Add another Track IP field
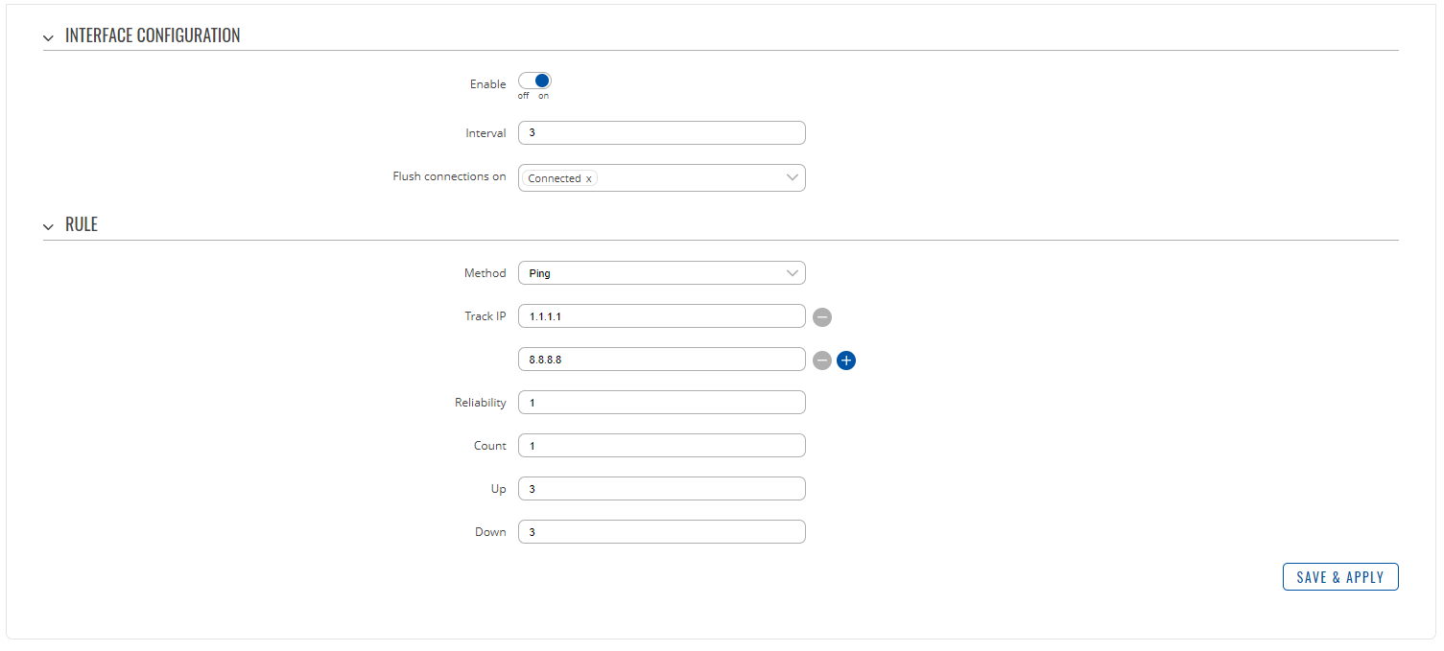The width and height of the screenshot is (1444, 651). (x=845, y=360)
